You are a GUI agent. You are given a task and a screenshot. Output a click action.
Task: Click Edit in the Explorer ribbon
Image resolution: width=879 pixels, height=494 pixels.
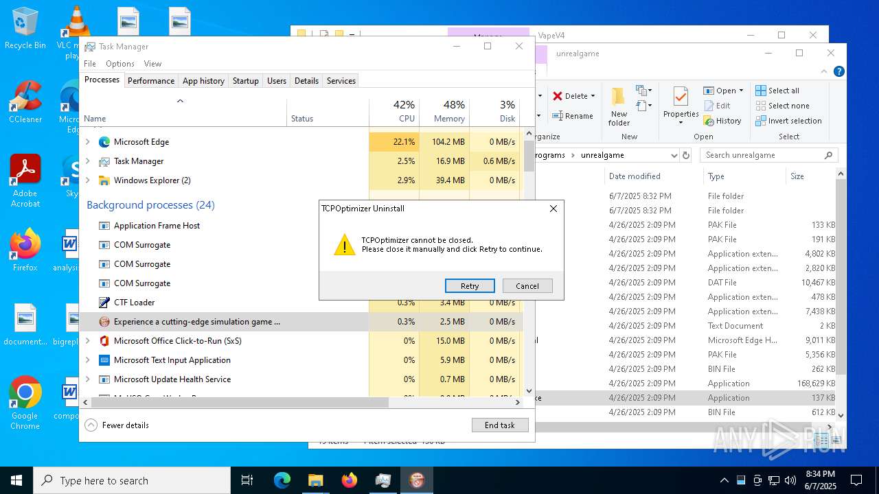pyautogui.click(x=717, y=106)
